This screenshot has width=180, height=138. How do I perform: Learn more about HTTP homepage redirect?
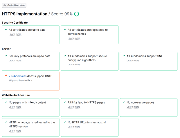coord(15,131)
